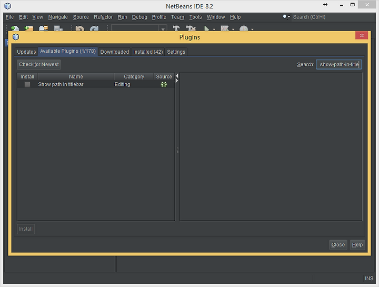The image size is (379, 287).
Task: Open the File menu
Action: pos(9,17)
